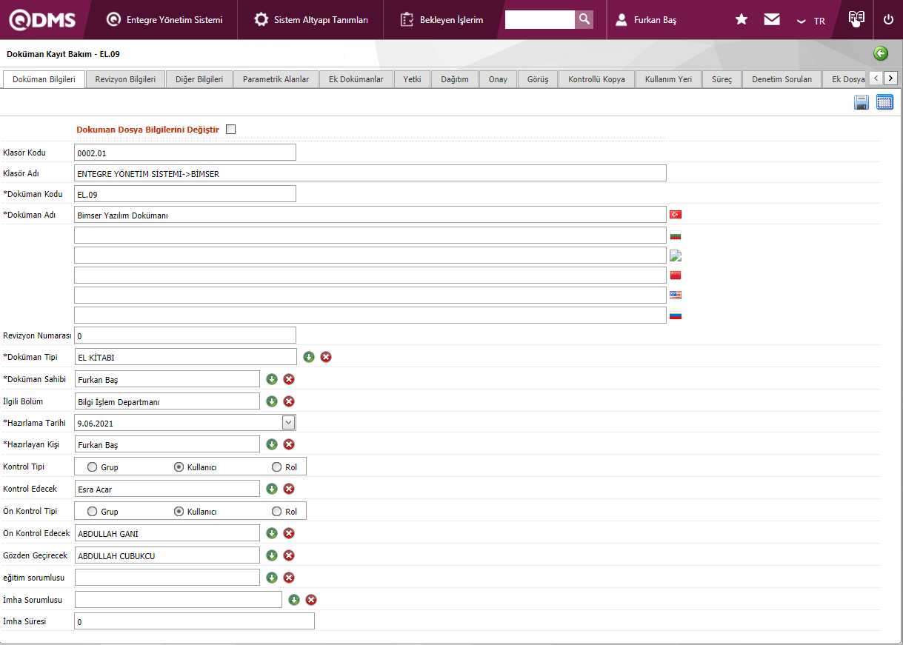Screen dimensions: 903x645
Task: Switch to Revizyon Bilgileri tab
Action: 125,79
